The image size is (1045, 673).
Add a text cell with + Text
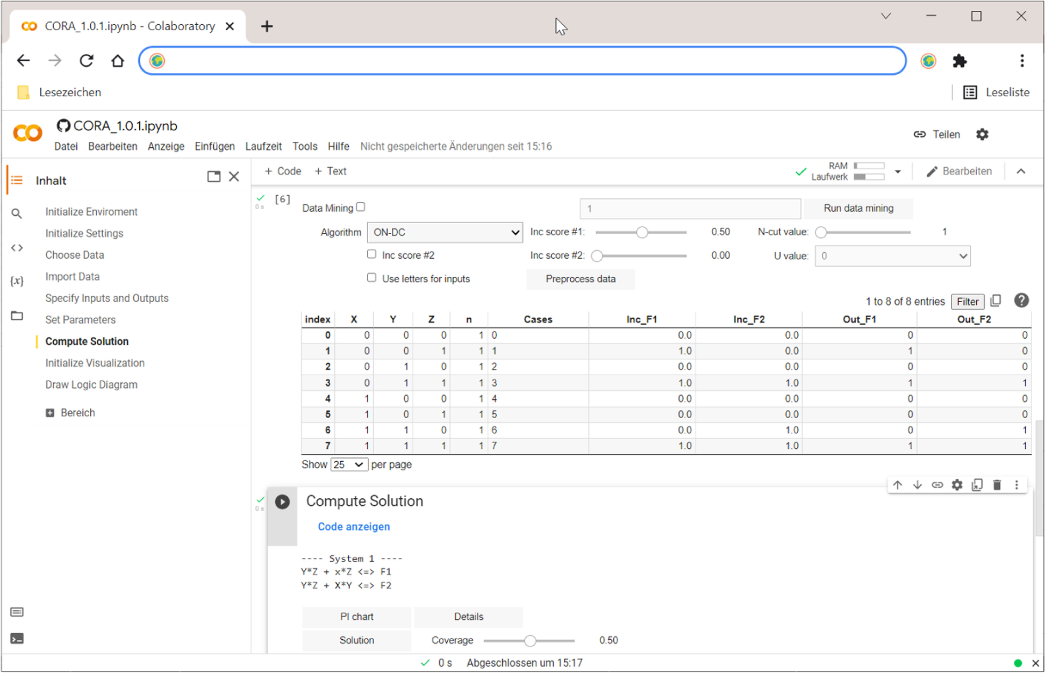pos(330,171)
